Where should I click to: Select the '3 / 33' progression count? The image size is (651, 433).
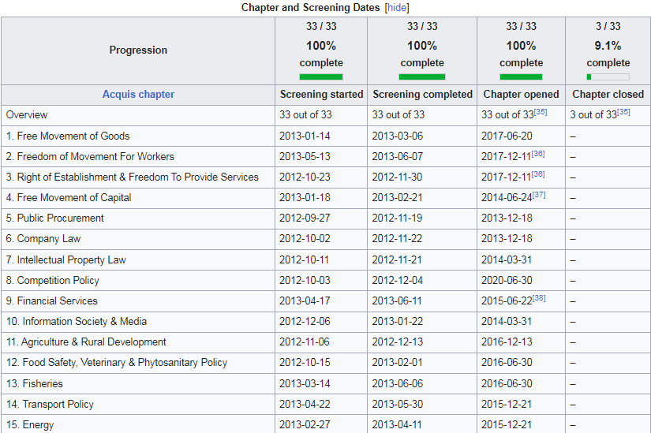tap(608, 26)
